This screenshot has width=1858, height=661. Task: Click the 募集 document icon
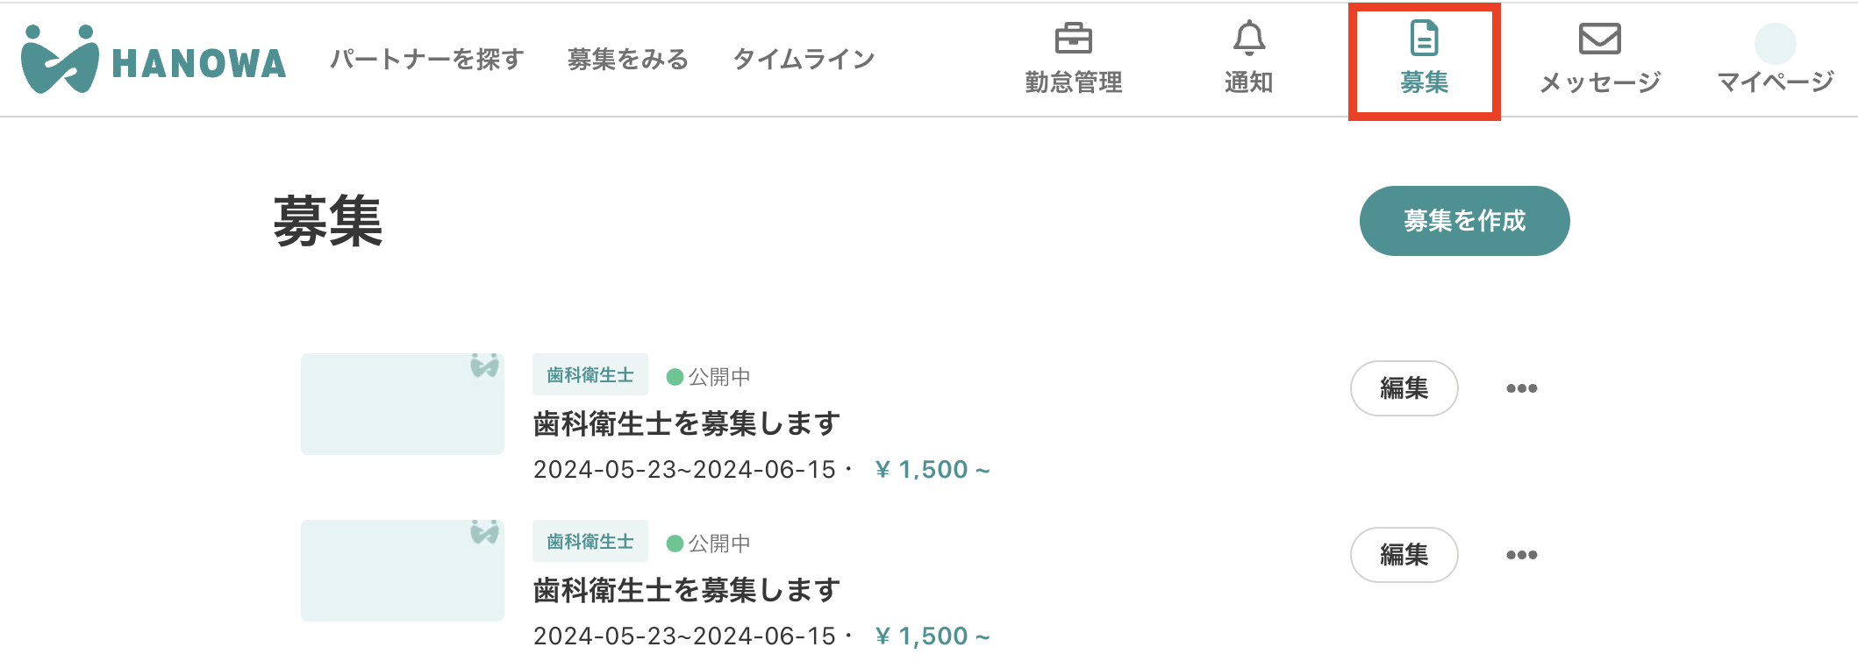tap(1424, 39)
